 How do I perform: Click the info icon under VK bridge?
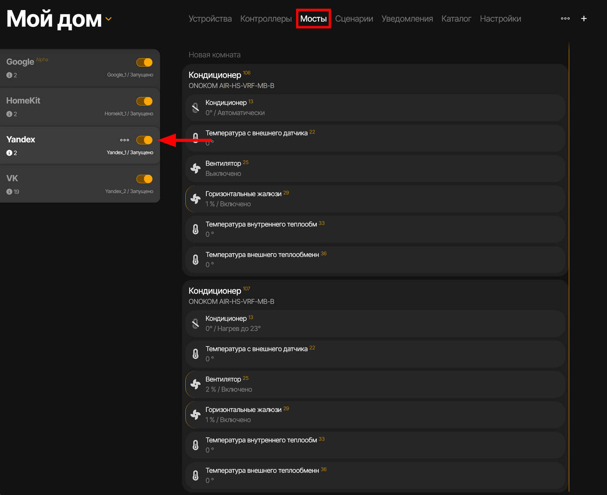point(9,192)
